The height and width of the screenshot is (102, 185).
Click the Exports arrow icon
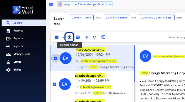[8, 39]
